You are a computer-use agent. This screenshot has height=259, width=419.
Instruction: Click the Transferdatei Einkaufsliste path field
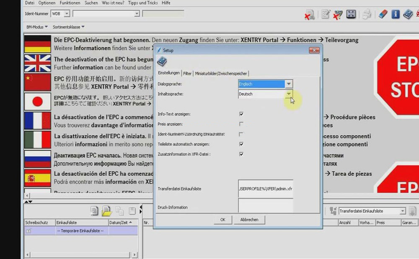[266, 189]
